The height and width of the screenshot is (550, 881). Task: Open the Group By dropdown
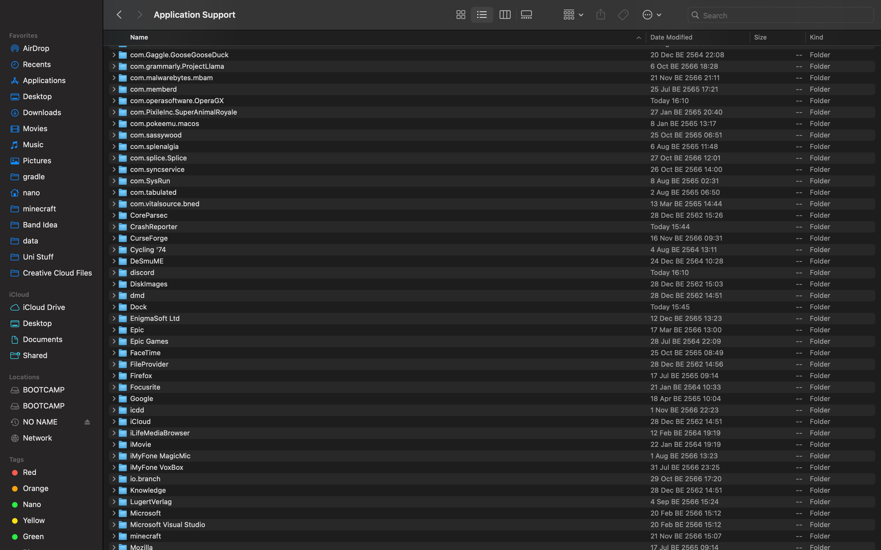[x=573, y=15]
